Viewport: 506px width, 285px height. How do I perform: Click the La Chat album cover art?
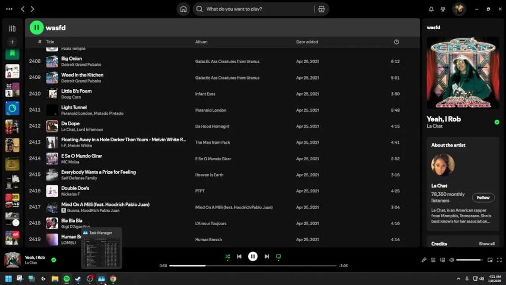pos(463,73)
